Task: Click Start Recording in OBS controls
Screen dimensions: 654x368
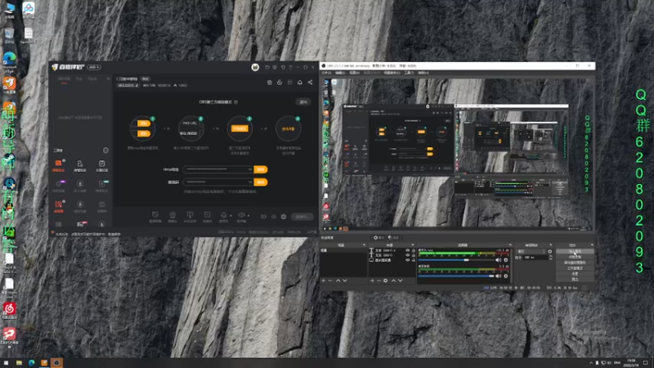Action: (575, 257)
